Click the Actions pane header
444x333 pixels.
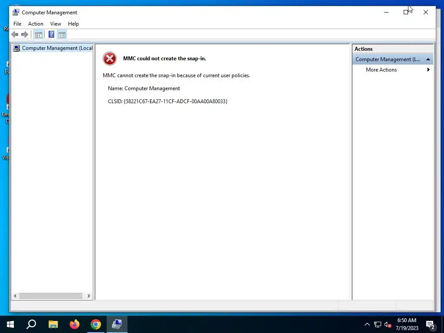(392, 49)
